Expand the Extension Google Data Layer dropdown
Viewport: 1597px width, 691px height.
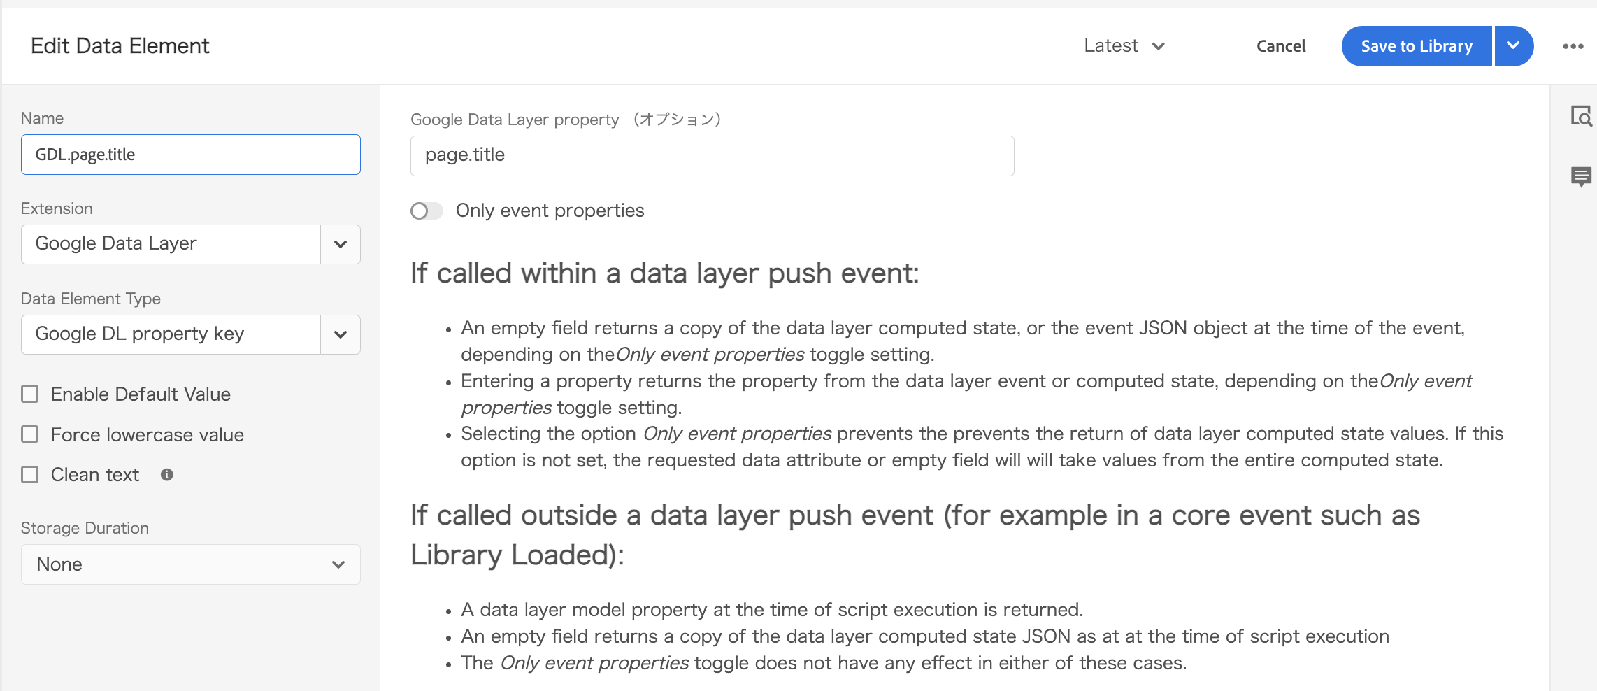341,244
